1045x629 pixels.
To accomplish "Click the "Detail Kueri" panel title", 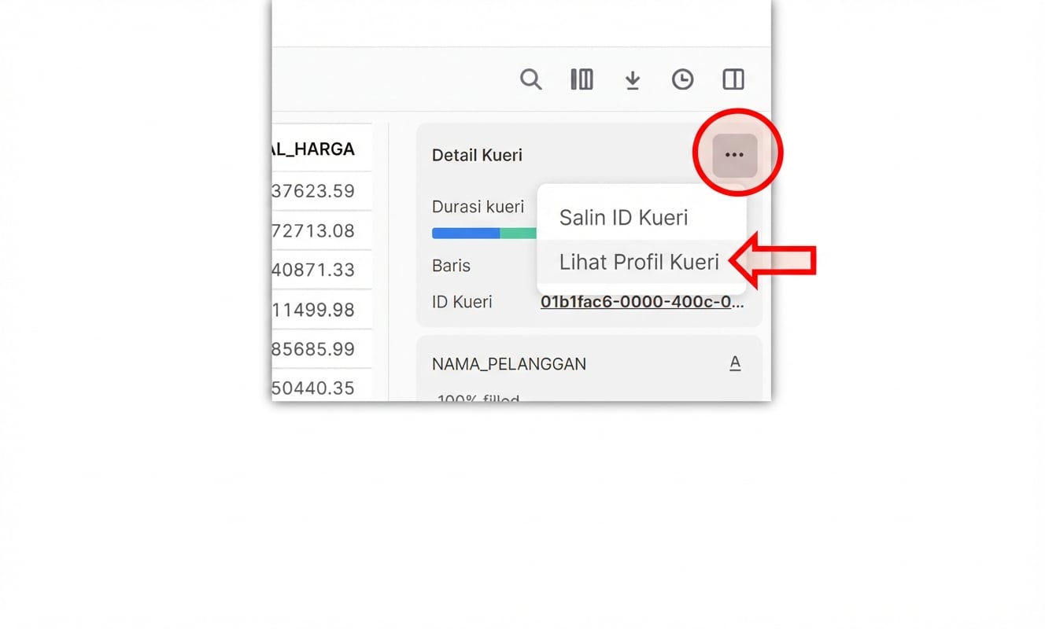I will pos(477,155).
